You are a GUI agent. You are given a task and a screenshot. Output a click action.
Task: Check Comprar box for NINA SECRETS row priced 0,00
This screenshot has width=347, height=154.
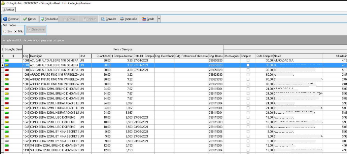(248, 141)
